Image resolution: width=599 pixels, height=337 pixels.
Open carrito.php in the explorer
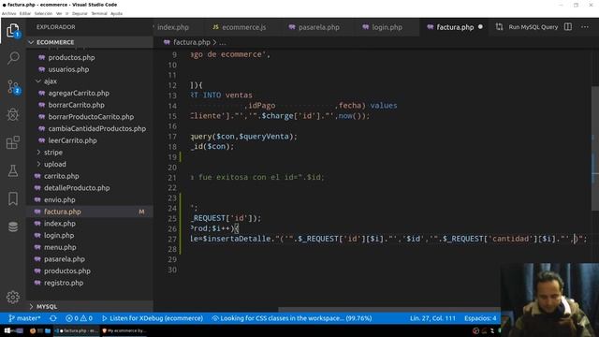click(x=61, y=176)
